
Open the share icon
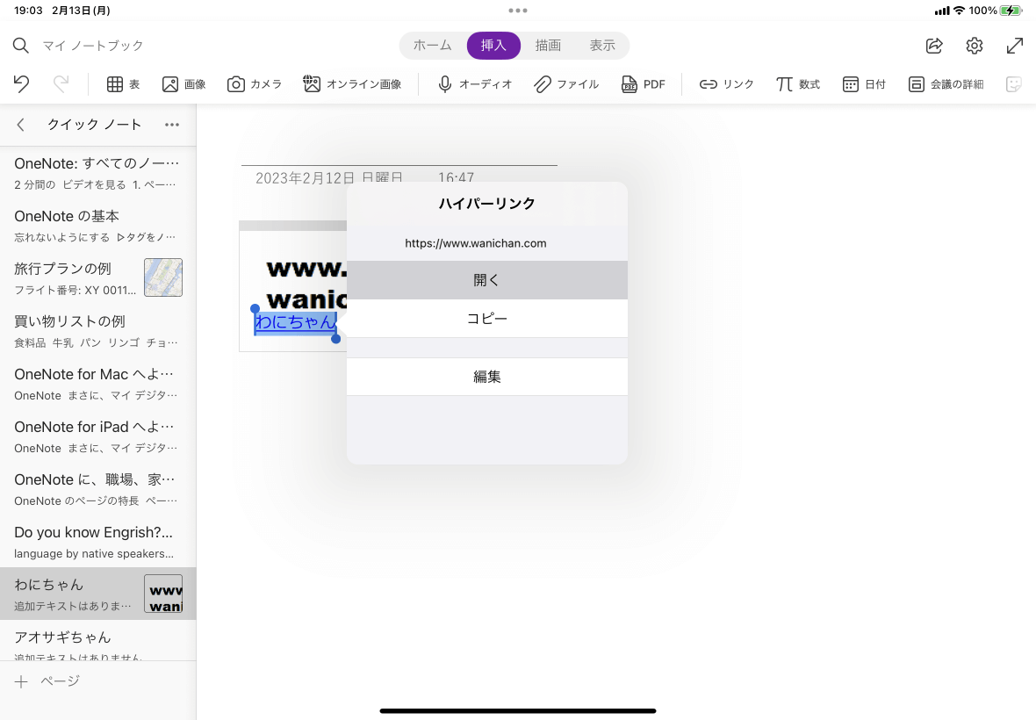click(934, 46)
